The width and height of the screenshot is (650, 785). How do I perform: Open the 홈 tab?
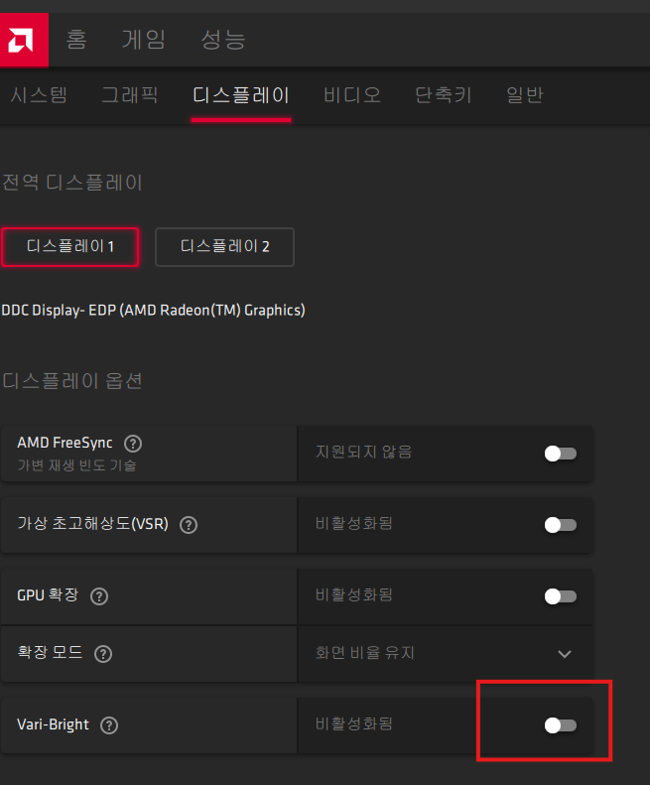[x=76, y=40]
